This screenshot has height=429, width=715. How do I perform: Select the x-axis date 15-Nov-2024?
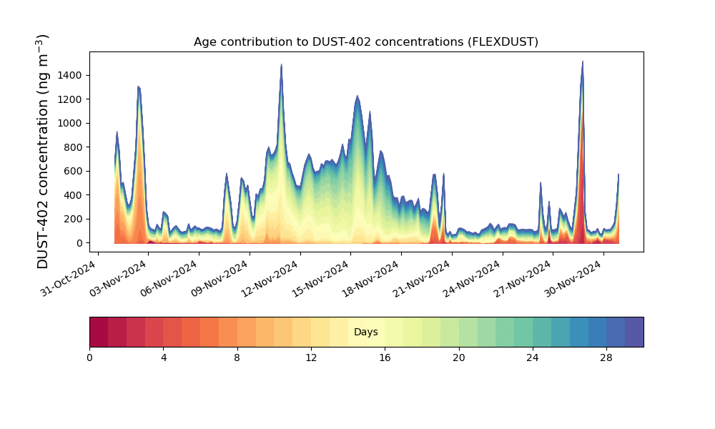[321, 278]
